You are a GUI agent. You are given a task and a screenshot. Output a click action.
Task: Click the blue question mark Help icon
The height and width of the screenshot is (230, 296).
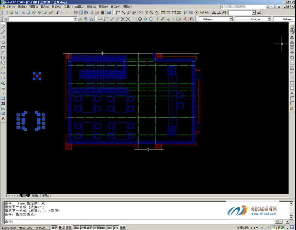tap(109, 12)
